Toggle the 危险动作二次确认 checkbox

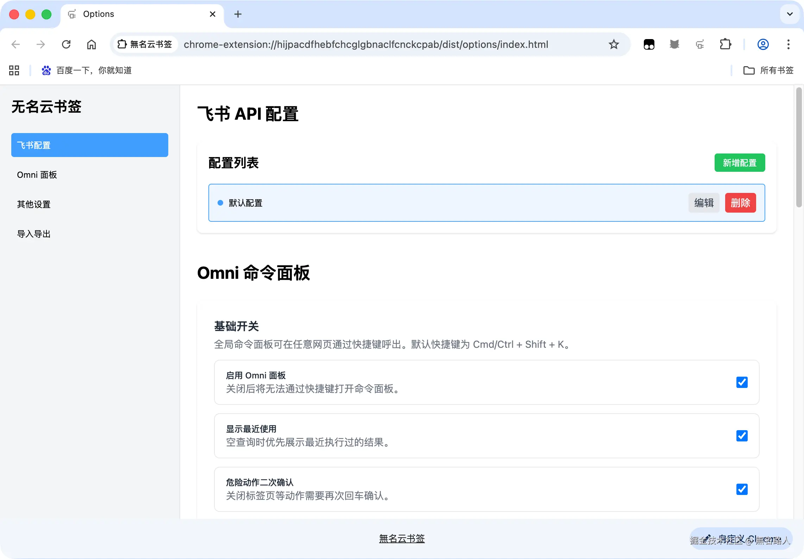point(742,489)
